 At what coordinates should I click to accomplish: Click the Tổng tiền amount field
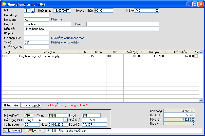point(179,119)
